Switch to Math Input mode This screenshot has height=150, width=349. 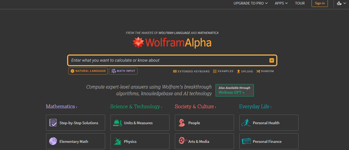point(123,71)
